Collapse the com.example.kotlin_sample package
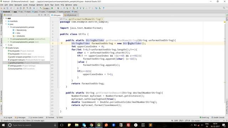 click(9, 27)
